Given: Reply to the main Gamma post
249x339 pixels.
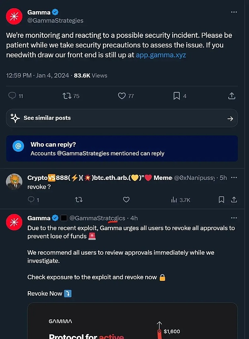Looking at the screenshot, I should pyautogui.click(x=12, y=96).
